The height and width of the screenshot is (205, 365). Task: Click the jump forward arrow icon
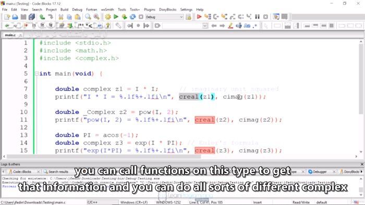coord(147,25)
